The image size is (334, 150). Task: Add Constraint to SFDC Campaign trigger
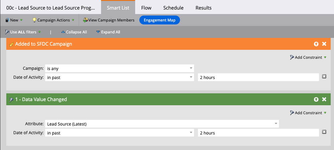[308, 57]
